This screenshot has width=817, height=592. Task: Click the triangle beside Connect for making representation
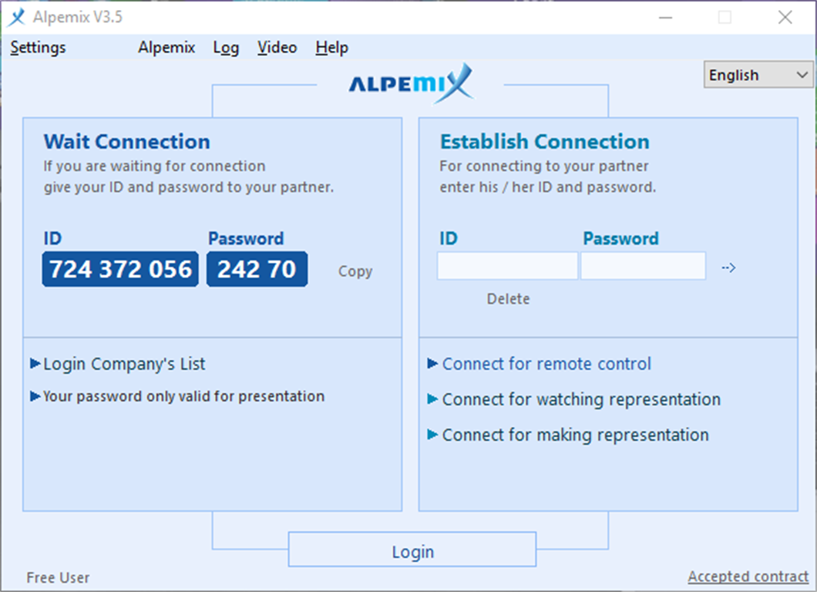tap(432, 435)
